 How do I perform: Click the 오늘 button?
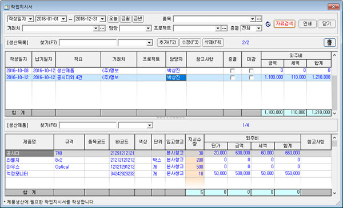(x=113, y=19)
